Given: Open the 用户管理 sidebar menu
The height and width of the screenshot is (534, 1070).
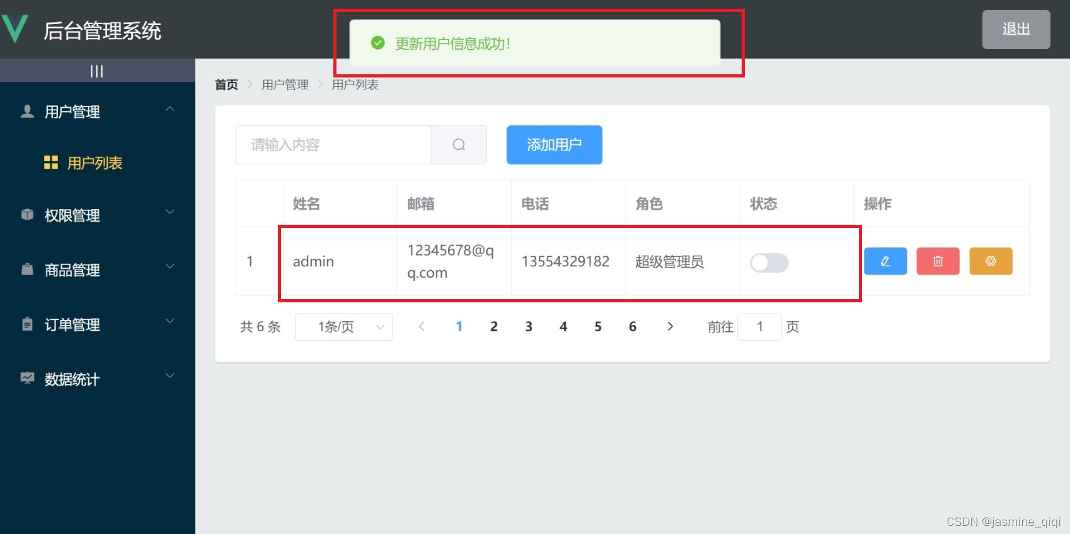Looking at the screenshot, I should (98, 111).
